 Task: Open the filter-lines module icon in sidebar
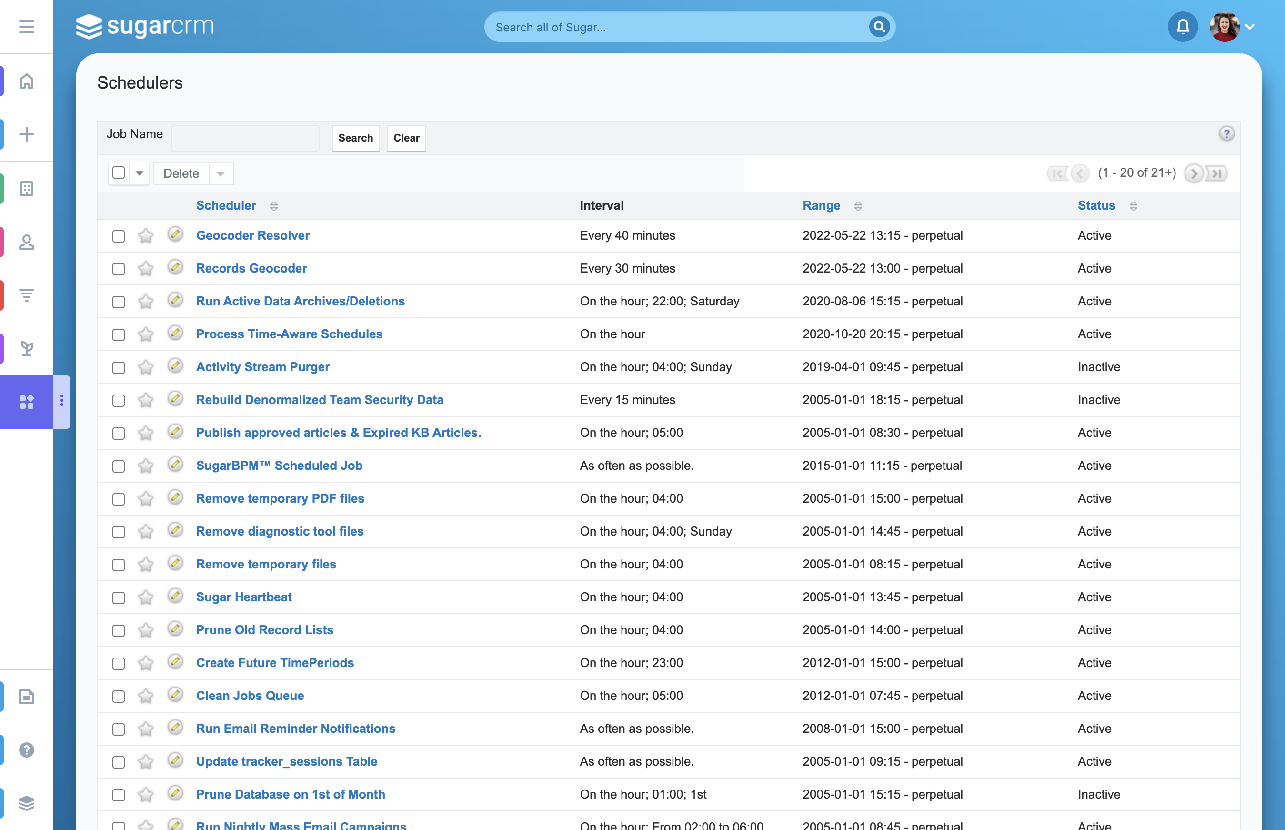pyautogui.click(x=26, y=295)
